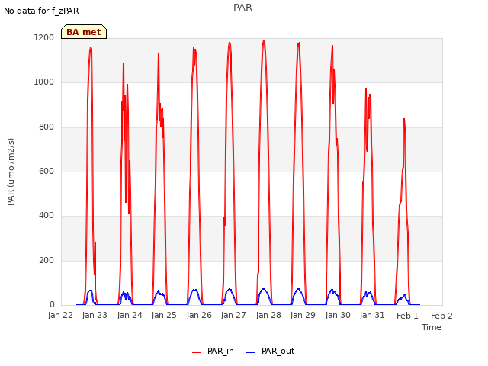
Task: Toggle the PAR_out legend entry
Action: [x=270, y=351]
